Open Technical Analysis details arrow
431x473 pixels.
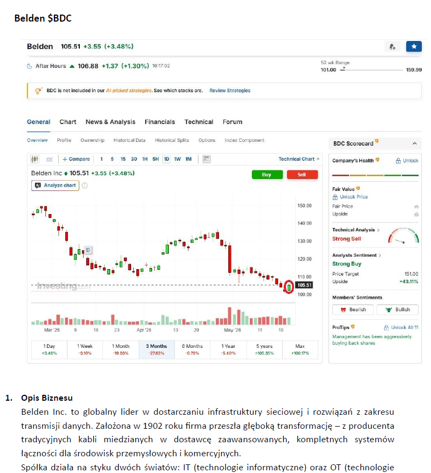[x=378, y=230]
